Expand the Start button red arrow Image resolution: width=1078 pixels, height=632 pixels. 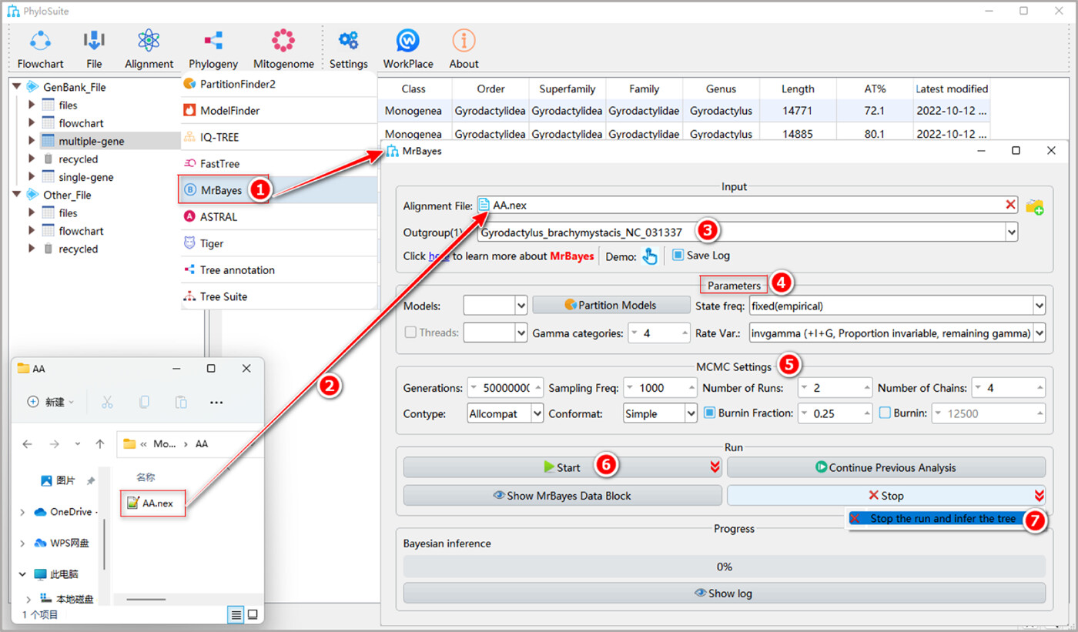click(715, 467)
